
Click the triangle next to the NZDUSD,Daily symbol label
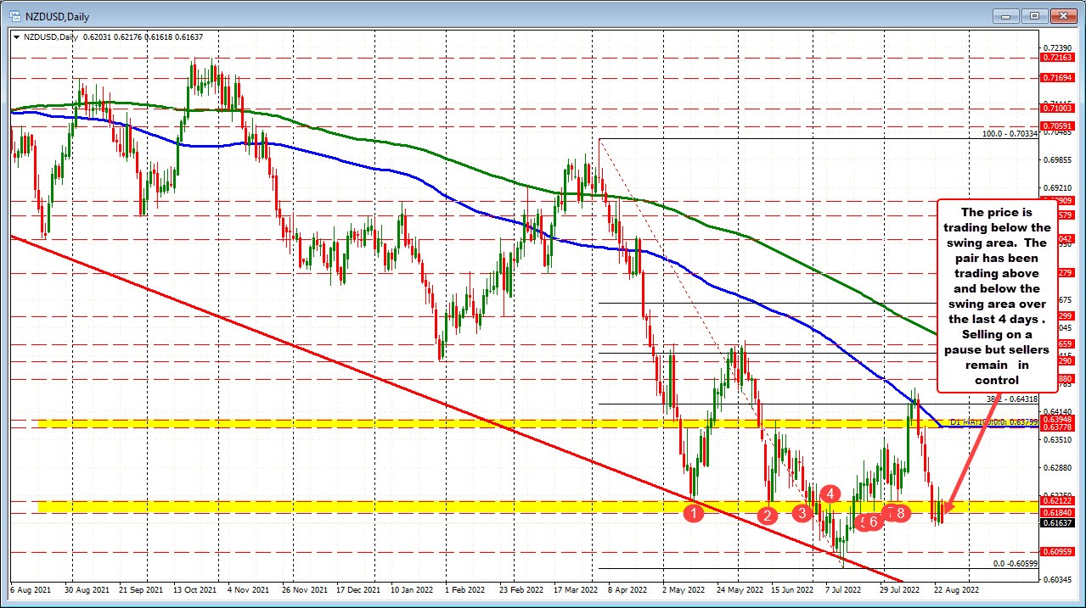(17, 37)
